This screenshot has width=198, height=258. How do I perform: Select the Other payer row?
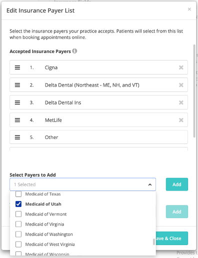pos(98,137)
